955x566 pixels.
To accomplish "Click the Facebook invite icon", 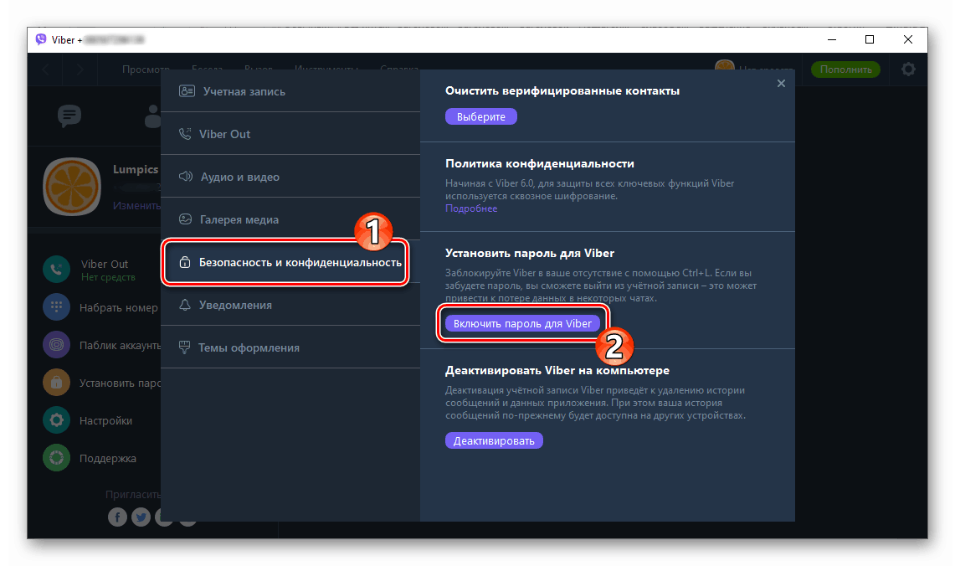I will click(117, 517).
